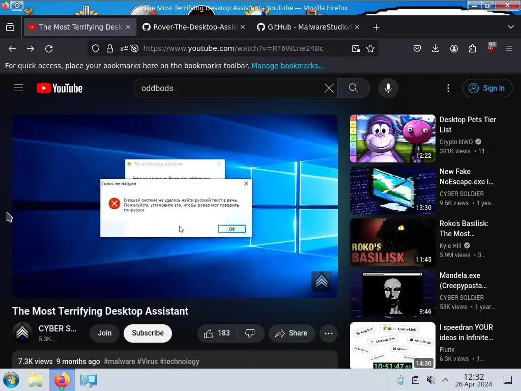Switch to Rover-The-Desktop-Assistant GitHub tab

pyautogui.click(x=195, y=27)
